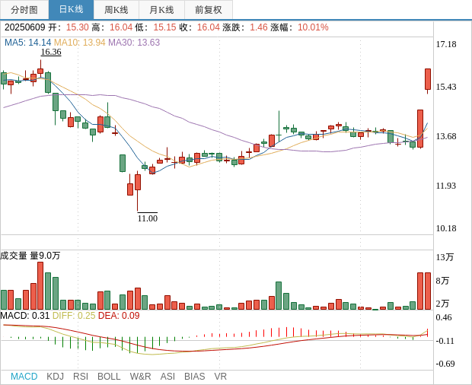Click the 16.36 high price marker
The image size is (472, 385).
(x=51, y=52)
